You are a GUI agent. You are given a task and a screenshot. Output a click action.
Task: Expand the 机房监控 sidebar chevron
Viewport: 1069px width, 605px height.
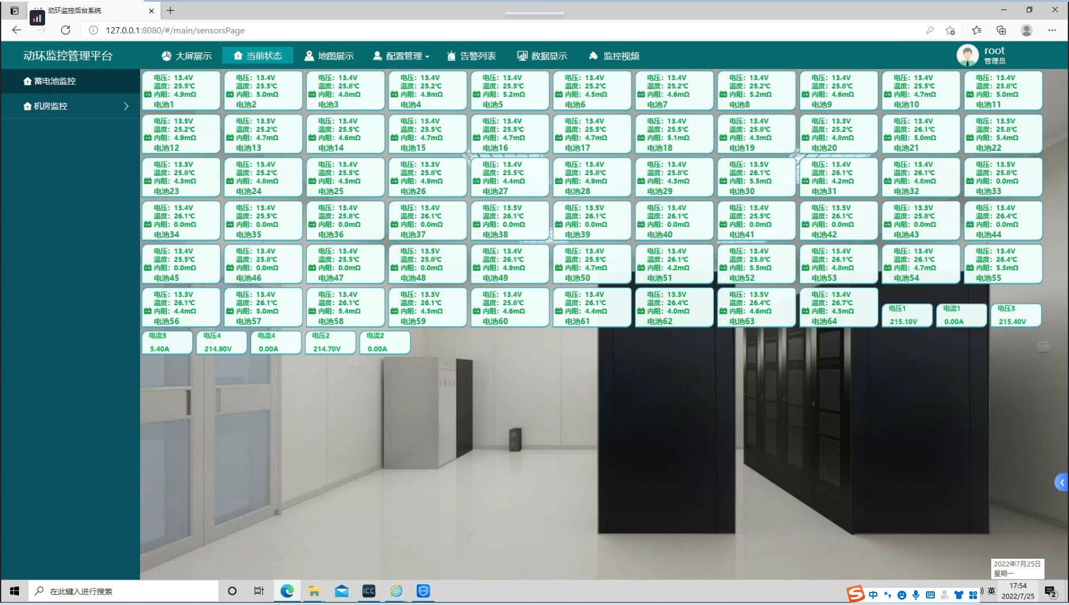[x=126, y=106]
